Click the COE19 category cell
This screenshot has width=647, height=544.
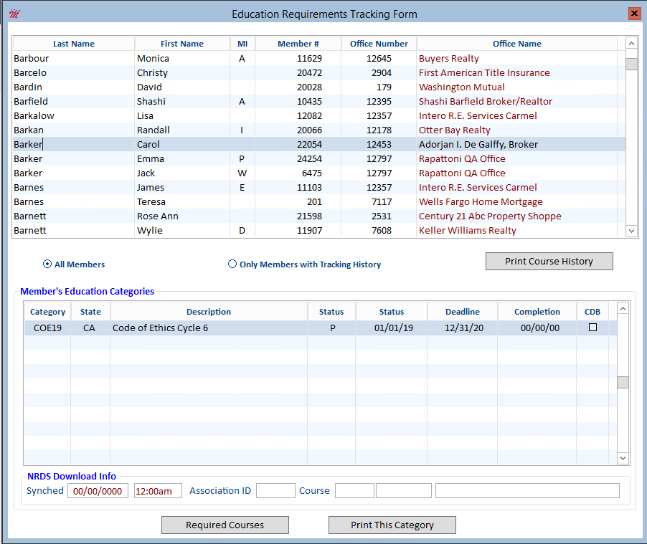click(47, 328)
